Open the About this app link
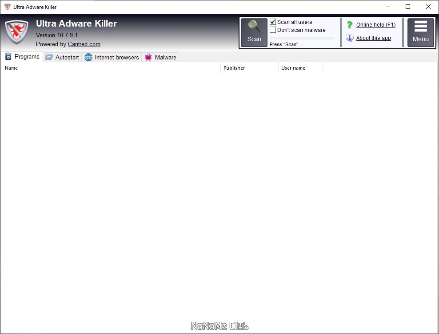This screenshot has height=334, width=439. pyautogui.click(x=374, y=38)
